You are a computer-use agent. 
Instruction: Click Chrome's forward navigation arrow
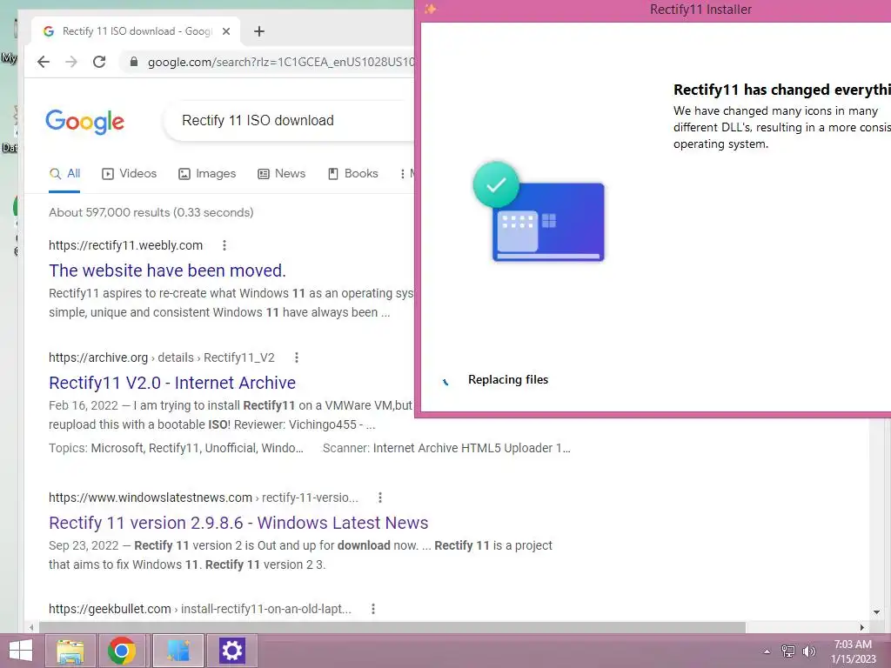tap(71, 62)
